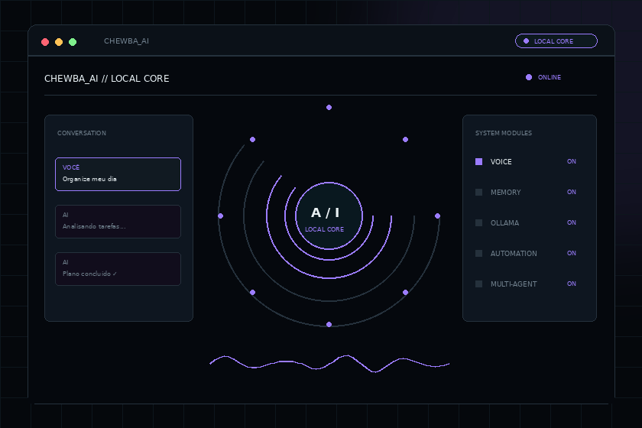Click the red close window dot
This screenshot has height=428, width=642.
(45, 42)
